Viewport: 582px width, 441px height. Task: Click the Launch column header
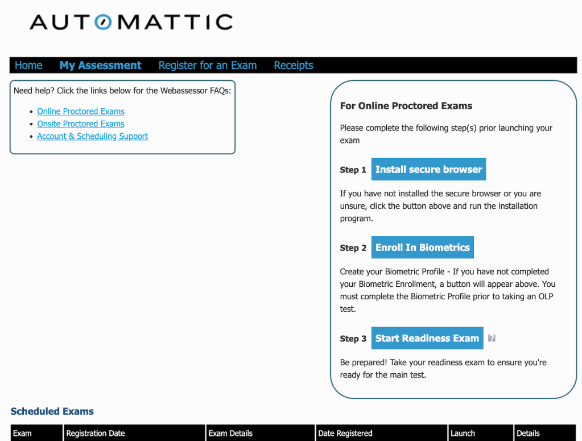click(x=463, y=433)
